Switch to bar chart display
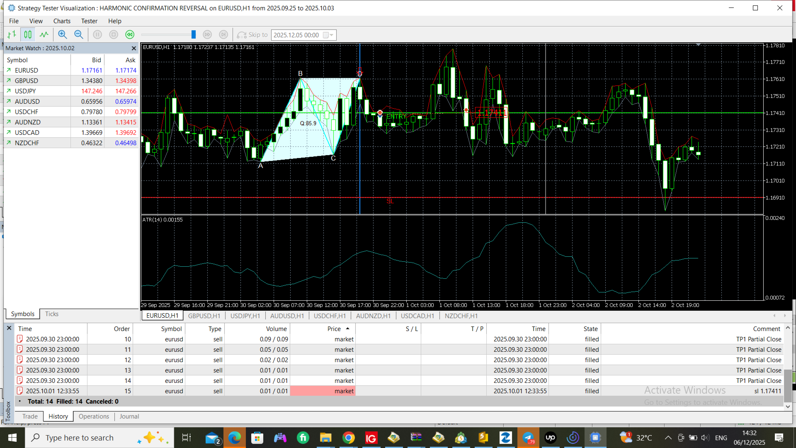796x448 pixels. point(12,35)
